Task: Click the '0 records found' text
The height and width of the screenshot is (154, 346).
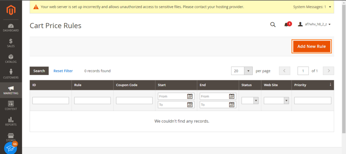Action: pyautogui.click(x=97, y=71)
